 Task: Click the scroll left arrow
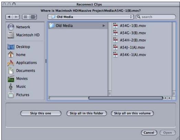click(166, 98)
